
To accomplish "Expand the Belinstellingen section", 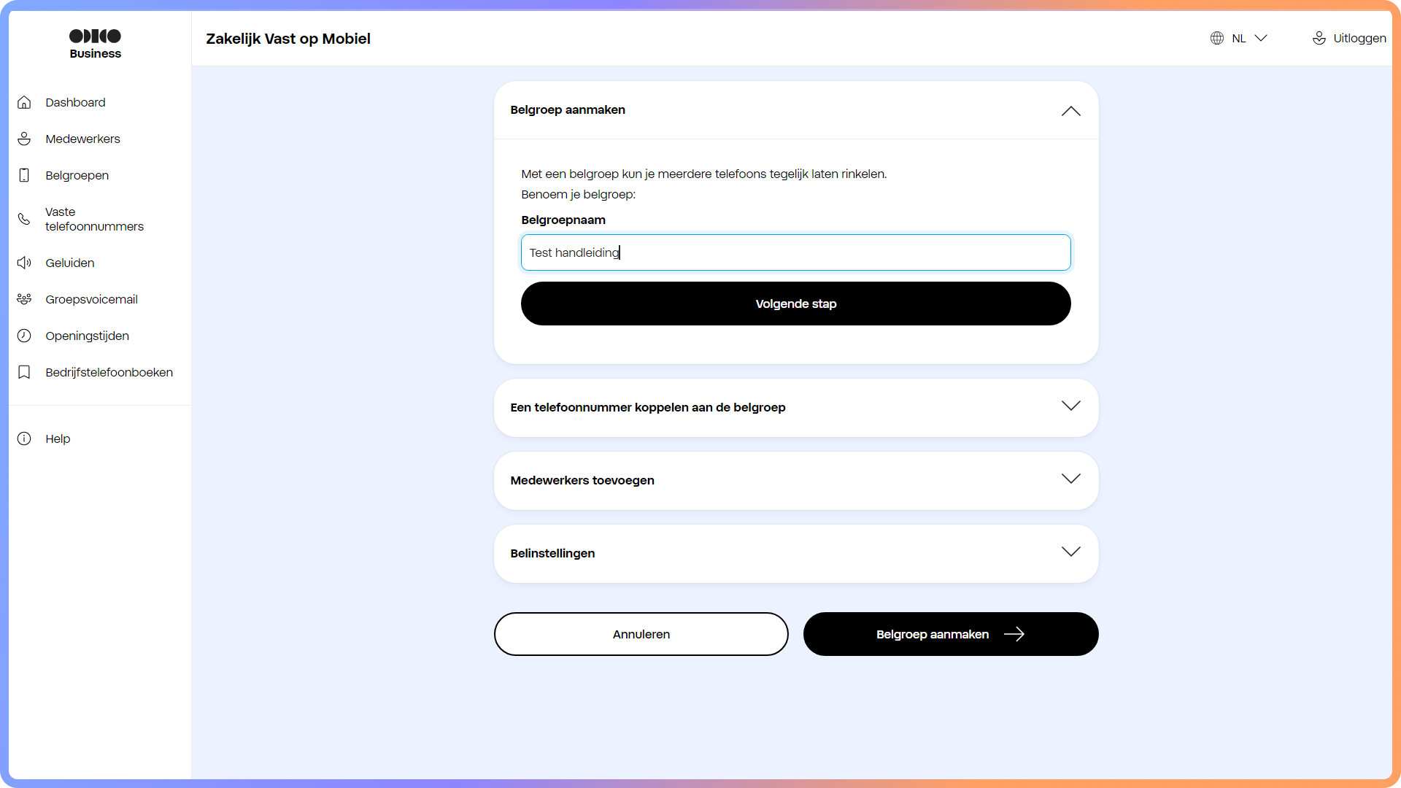I will 1070,552.
